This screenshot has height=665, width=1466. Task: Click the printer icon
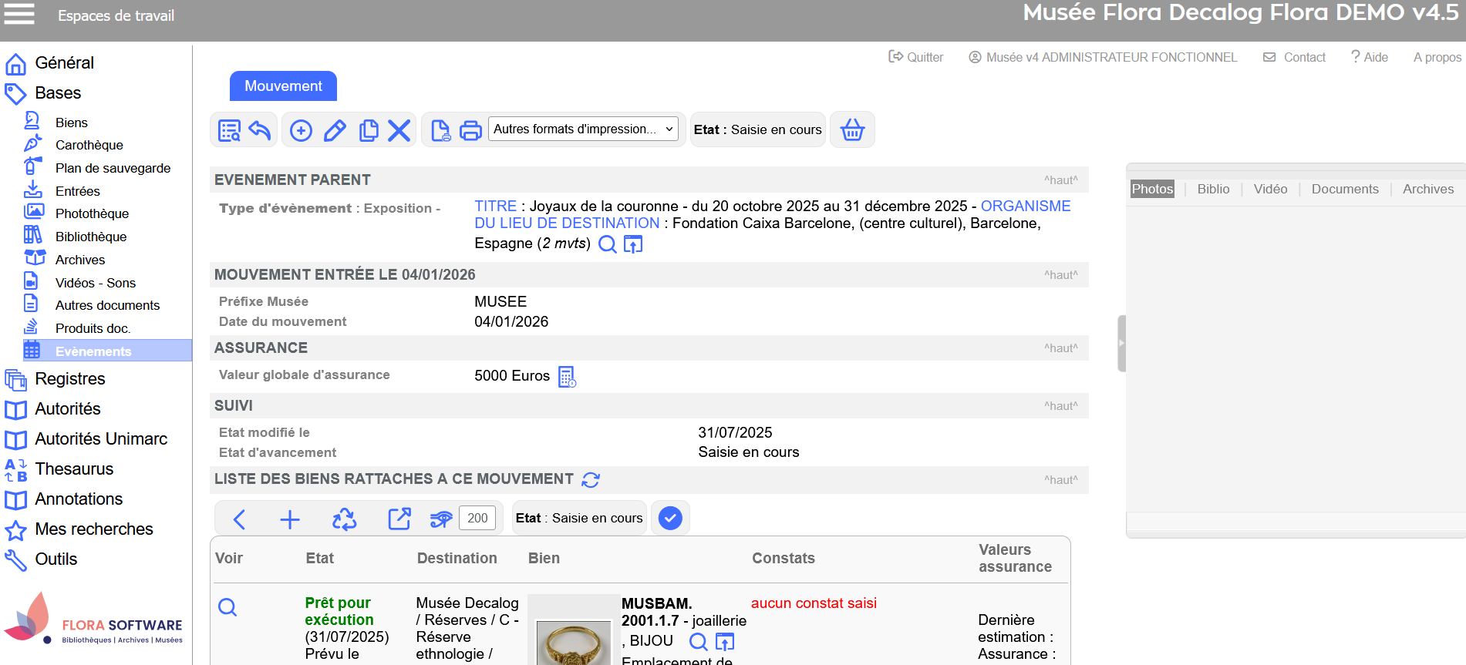pyautogui.click(x=470, y=130)
